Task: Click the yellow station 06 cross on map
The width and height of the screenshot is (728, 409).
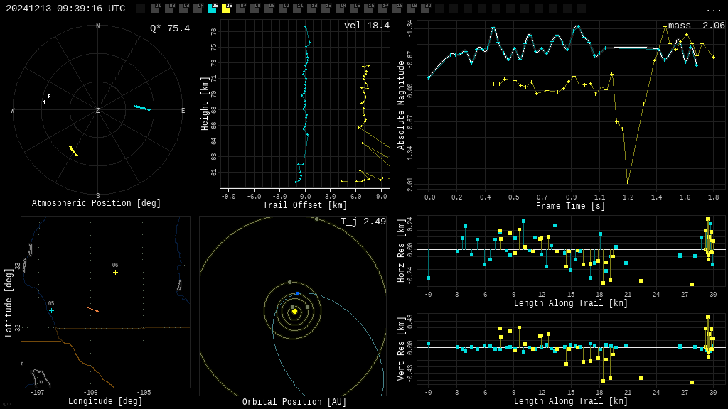Action: [115, 272]
